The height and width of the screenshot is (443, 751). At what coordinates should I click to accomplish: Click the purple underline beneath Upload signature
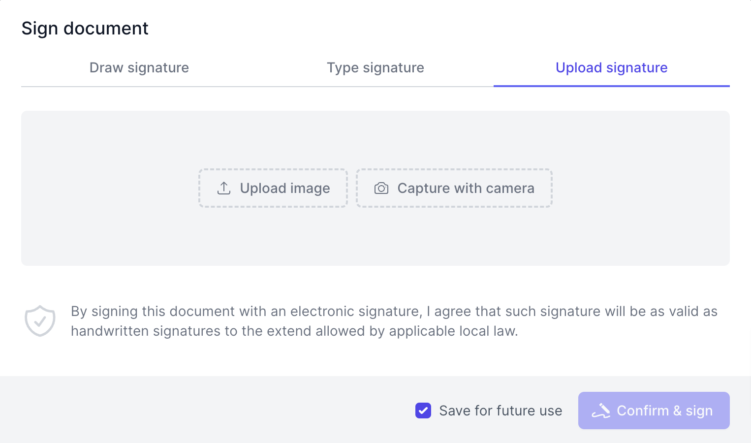(611, 86)
